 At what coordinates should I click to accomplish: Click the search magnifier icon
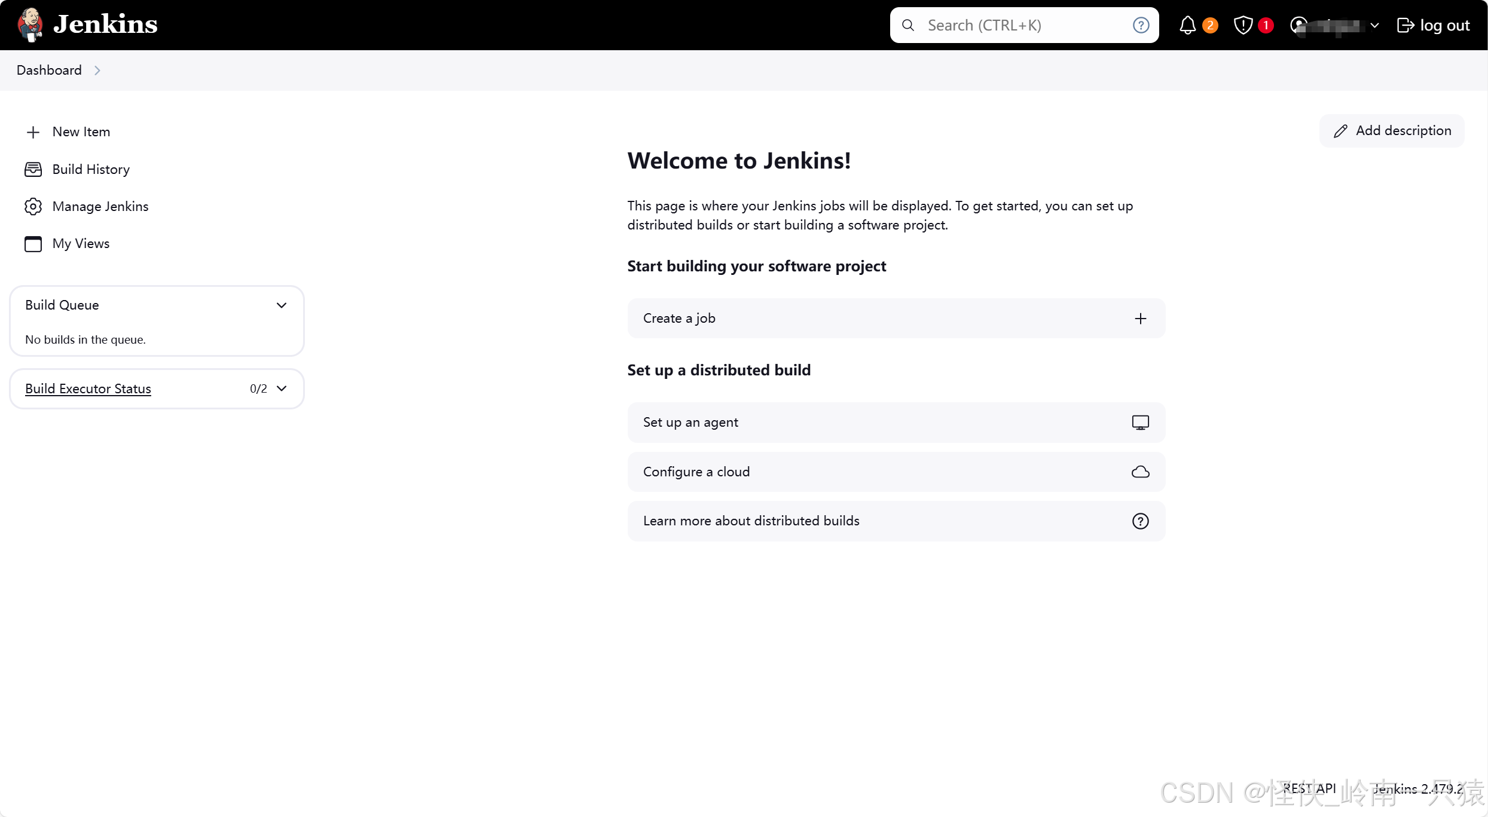(x=908, y=25)
